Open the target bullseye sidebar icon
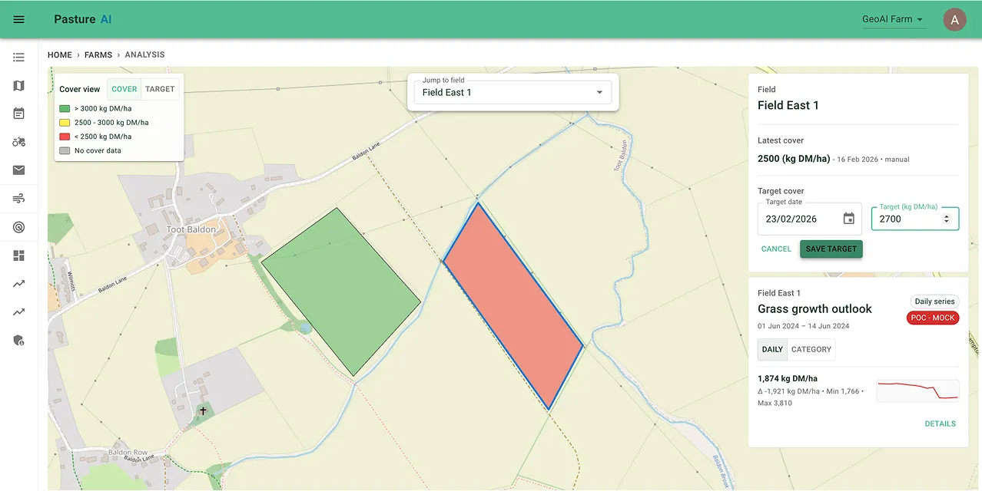The width and height of the screenshot is (982, 491). tap(19, 227)
